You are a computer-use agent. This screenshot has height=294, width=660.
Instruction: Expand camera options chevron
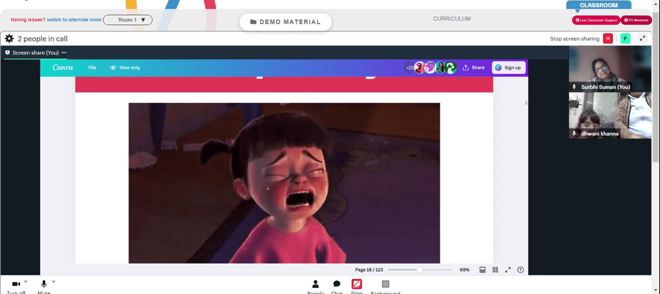26,281
